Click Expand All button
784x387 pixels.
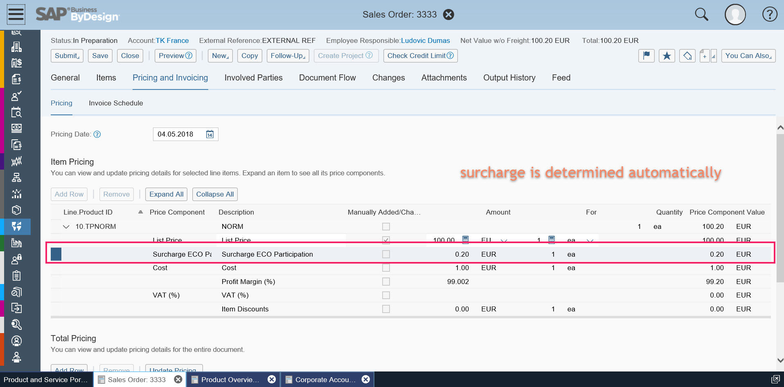pos(166,194)
